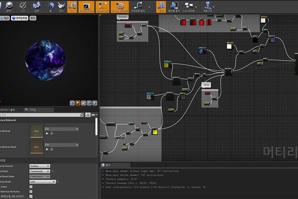Uncheck the ray traced shadow casting checkbox
The image size is (298, 199).
(31, 197)
